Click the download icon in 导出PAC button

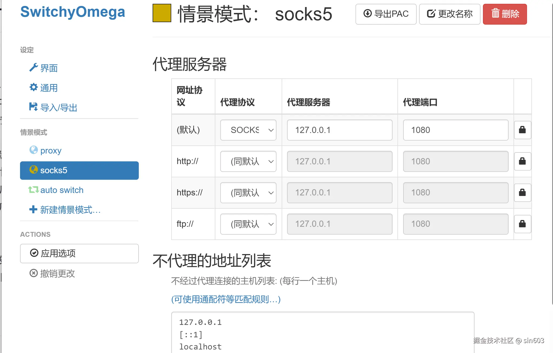367,14
